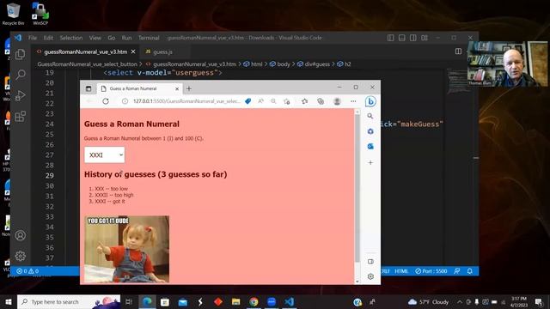Open the Recycle Bin desktop icon
550x309 pixels.
[x=14, y=14]
